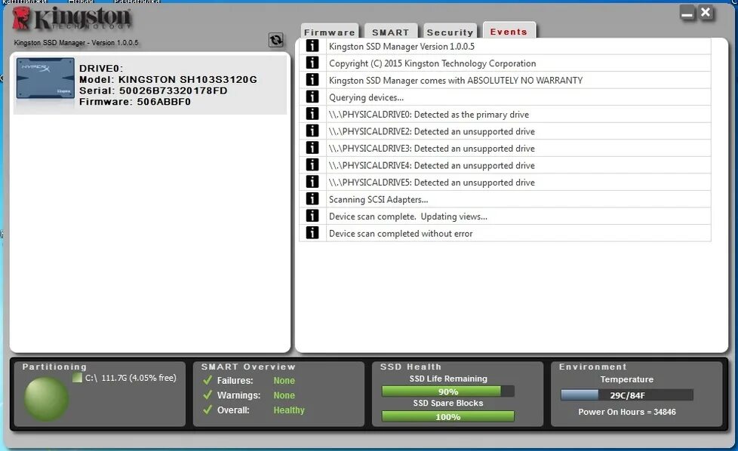738x451 pixels.
Task: Select 'Device scan completed without error' text
Action: tap(401, 233)
